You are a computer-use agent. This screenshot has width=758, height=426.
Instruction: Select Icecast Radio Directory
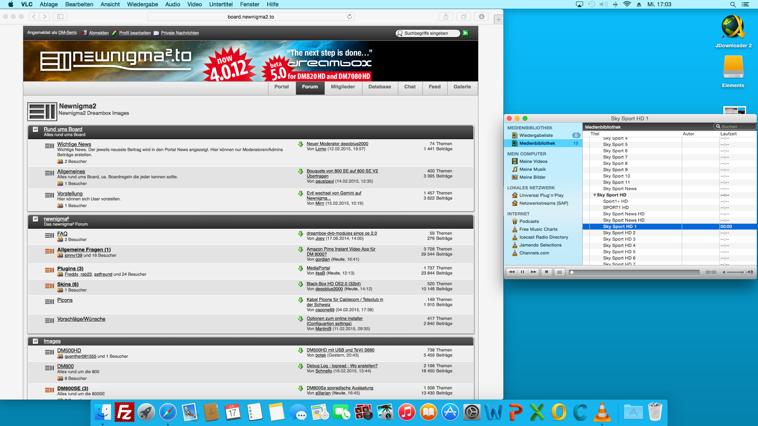[x=544, y=237]
